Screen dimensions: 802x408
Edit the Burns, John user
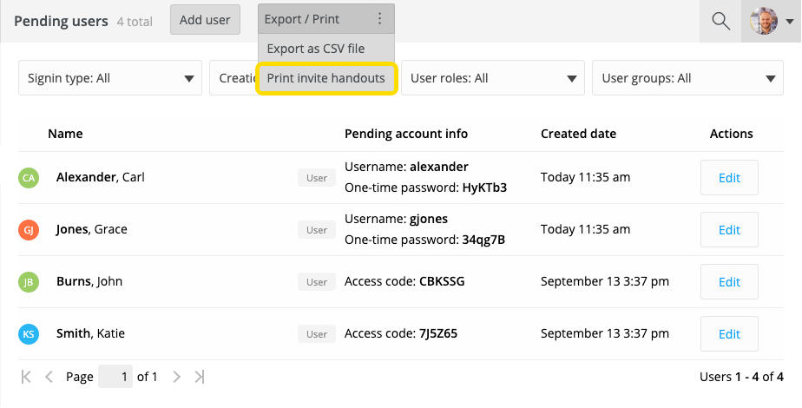coord(729,282)
